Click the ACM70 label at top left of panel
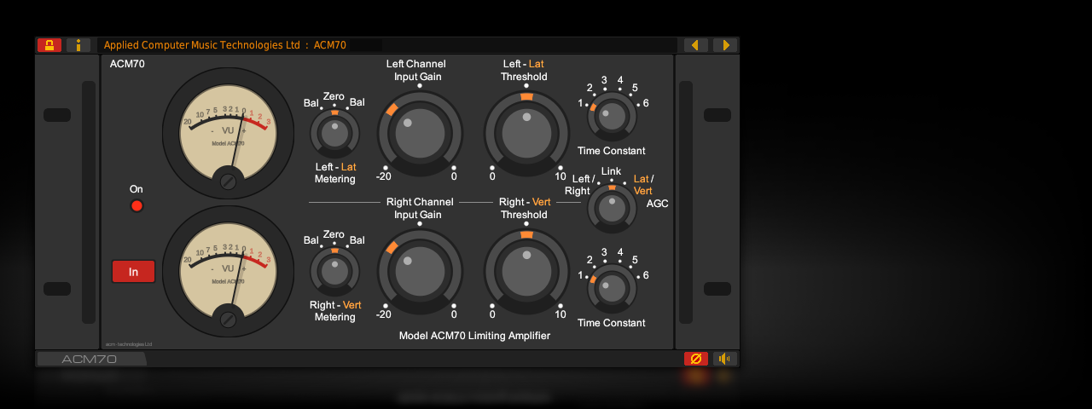 (127, 63)
